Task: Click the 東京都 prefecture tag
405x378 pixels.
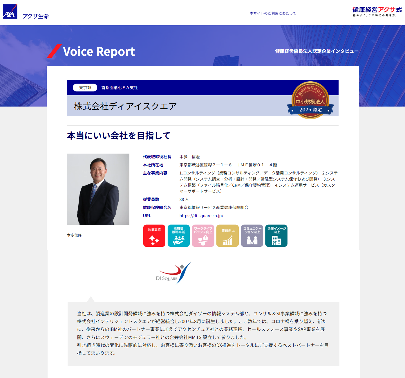Action: point(85,88)
